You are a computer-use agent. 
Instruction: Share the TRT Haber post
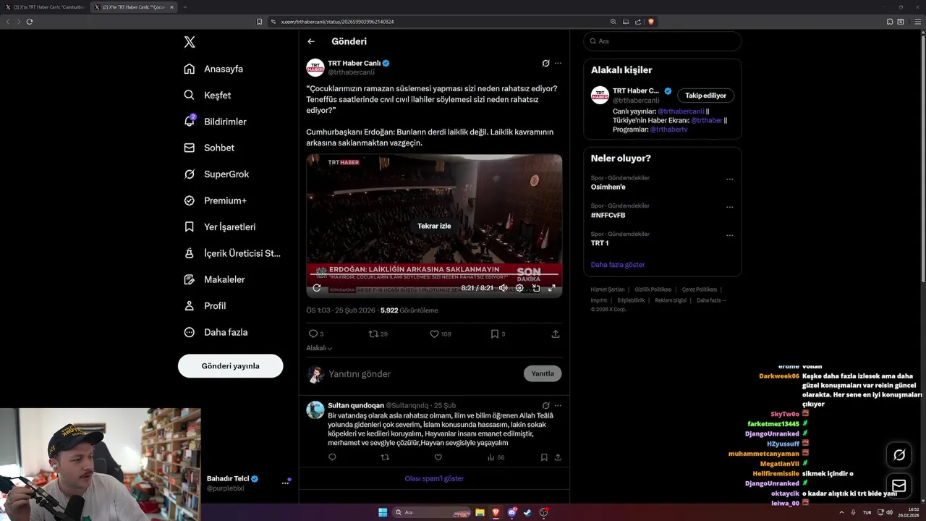[556, 334]
